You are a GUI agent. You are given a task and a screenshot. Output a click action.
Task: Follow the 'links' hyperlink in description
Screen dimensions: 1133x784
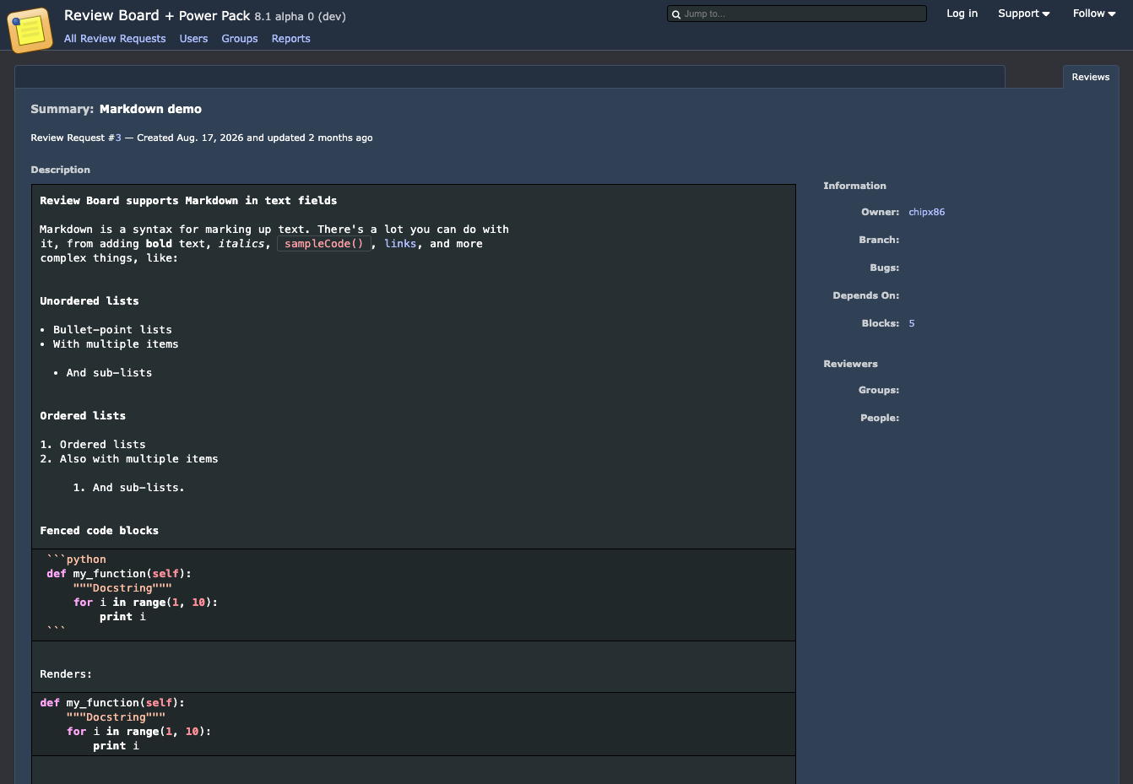point(400,244)
